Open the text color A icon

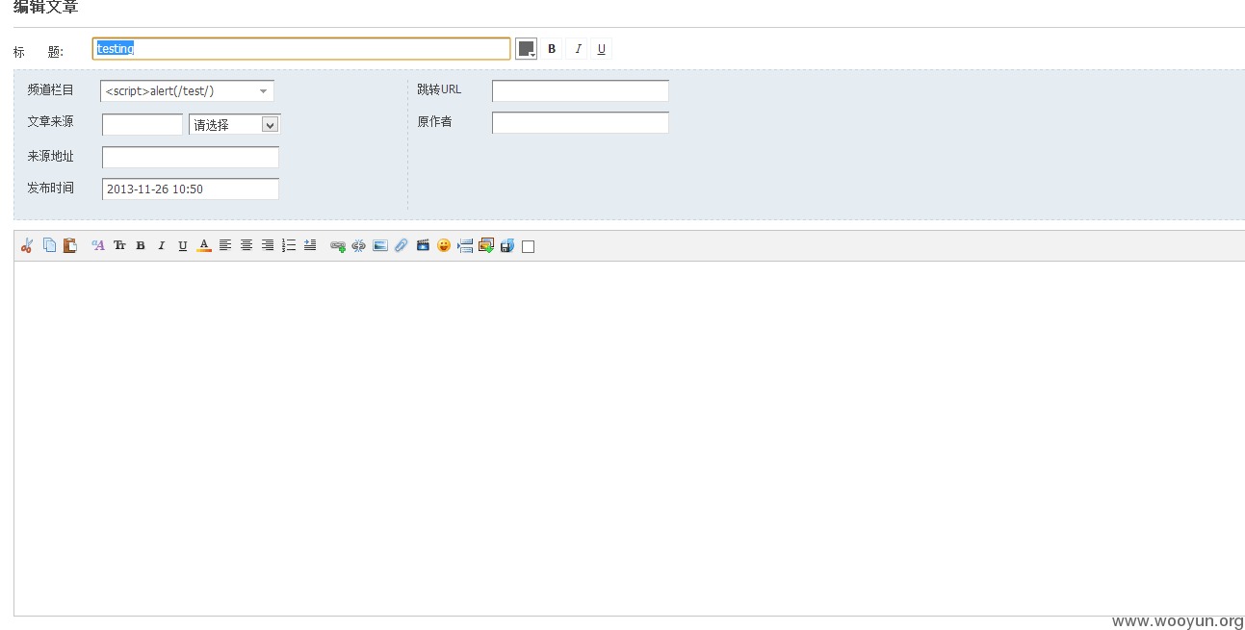(x=204, y=245)
